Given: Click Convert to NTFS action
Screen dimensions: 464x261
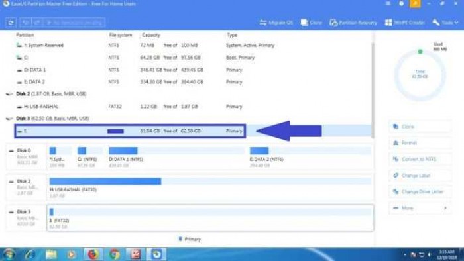Looking at the screenshot, I should [420, 159].
